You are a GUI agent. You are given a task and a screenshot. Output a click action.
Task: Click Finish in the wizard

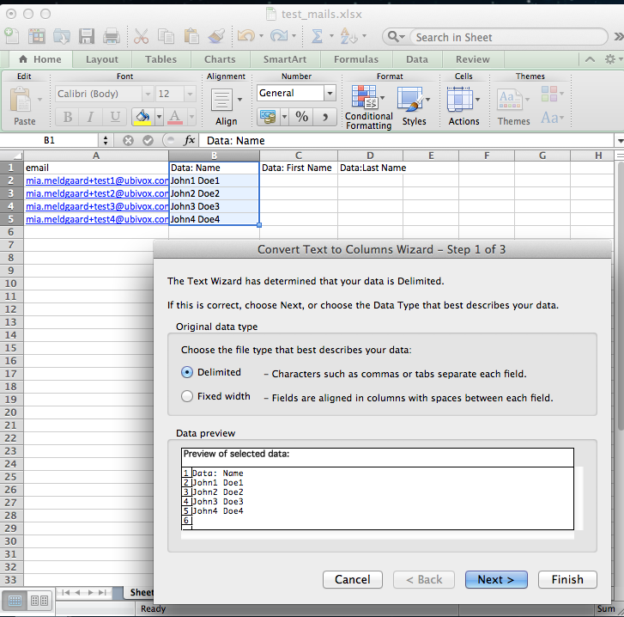(567, 579)
